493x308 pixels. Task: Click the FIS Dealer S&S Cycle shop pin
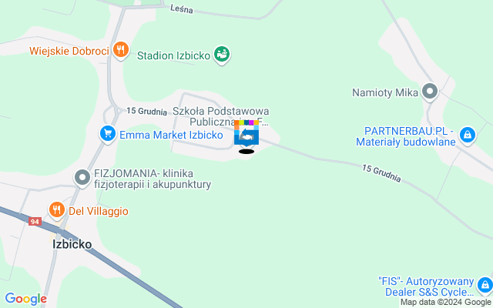click(x=485, y=286)
